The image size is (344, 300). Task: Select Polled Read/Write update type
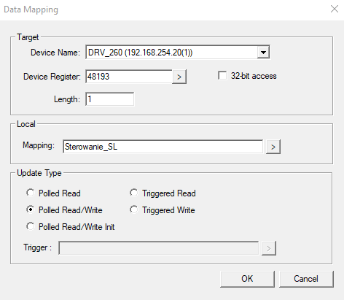(x=31, y=209)
